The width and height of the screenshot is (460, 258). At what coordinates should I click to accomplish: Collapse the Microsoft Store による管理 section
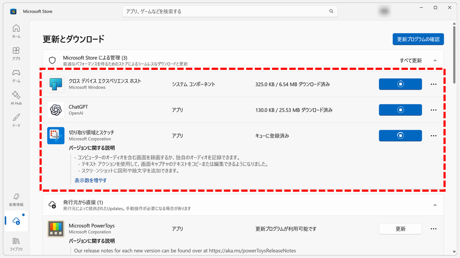pyautogui.click(x=435, y=60)
